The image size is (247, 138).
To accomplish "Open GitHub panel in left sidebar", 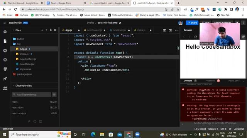I will pos(5,69).
